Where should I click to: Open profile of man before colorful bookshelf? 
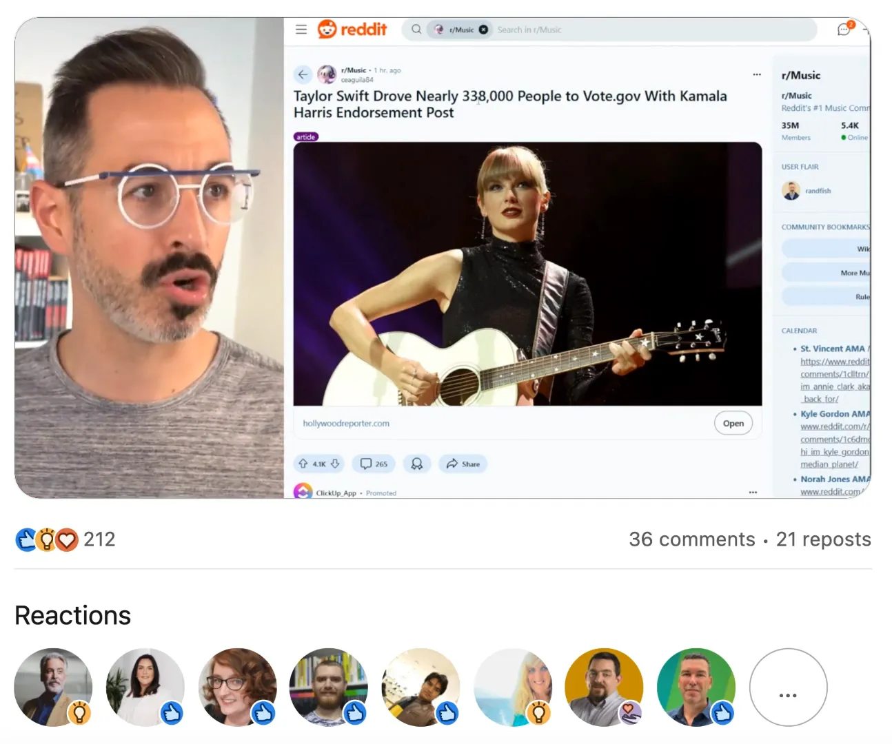click(x=329, y=687)
